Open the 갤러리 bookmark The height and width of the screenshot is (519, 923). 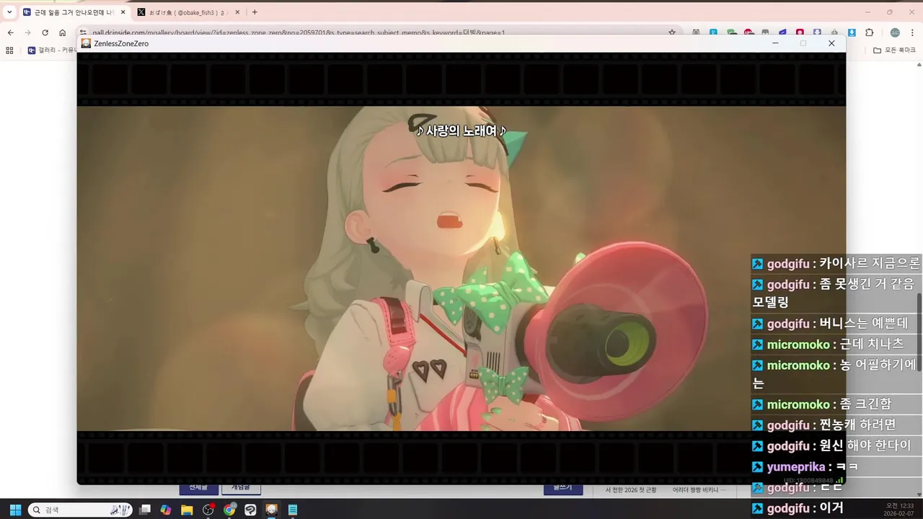pyautogui.click(x=50, y=50)
